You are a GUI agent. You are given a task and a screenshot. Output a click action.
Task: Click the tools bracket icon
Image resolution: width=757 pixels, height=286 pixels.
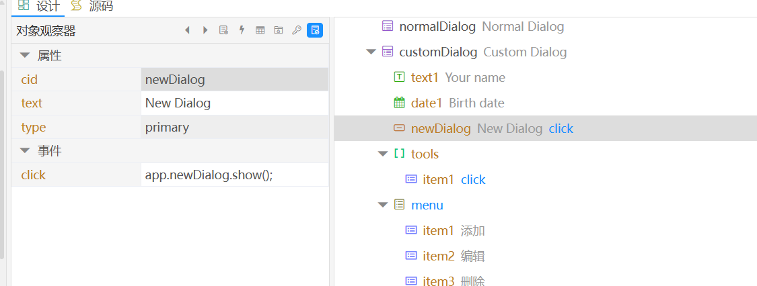[399, 154]
